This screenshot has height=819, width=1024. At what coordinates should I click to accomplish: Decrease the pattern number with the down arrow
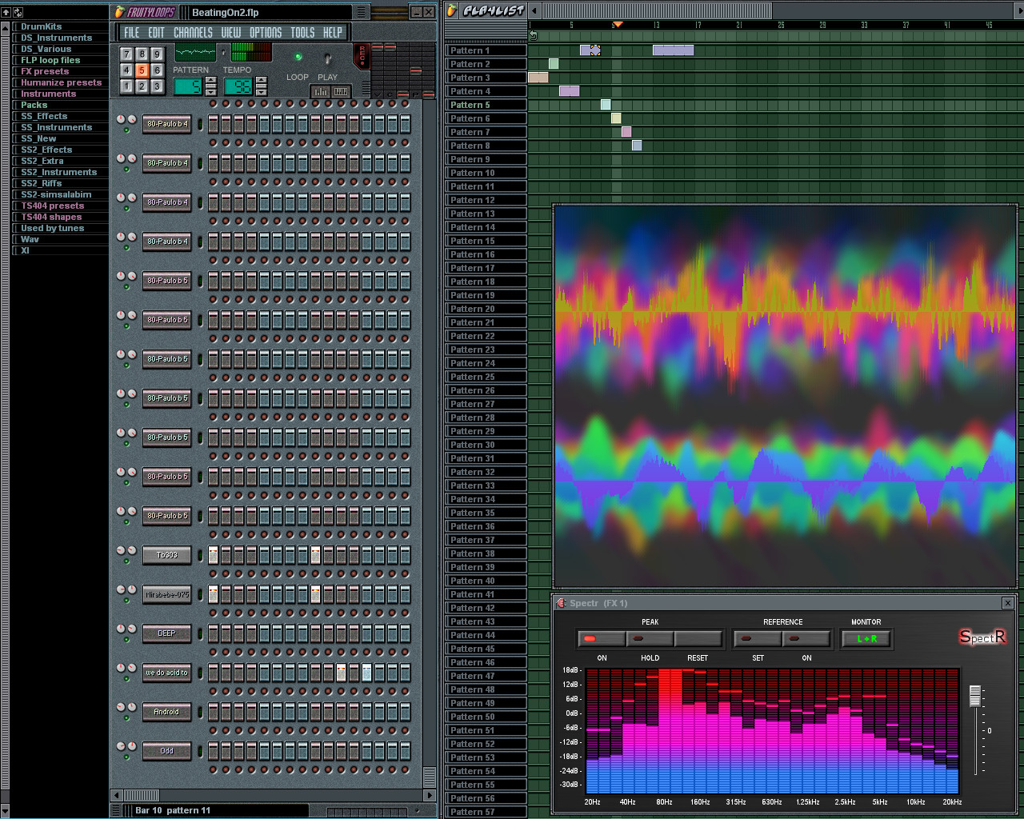(210, 91)
